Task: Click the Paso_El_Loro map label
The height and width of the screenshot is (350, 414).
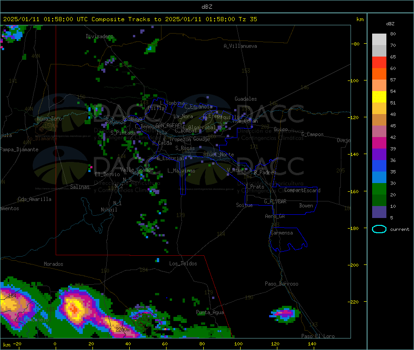Action: click(x=318, y=336)
